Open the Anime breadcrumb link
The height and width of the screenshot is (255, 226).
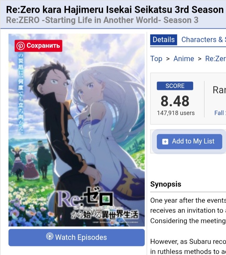(184, 59)
